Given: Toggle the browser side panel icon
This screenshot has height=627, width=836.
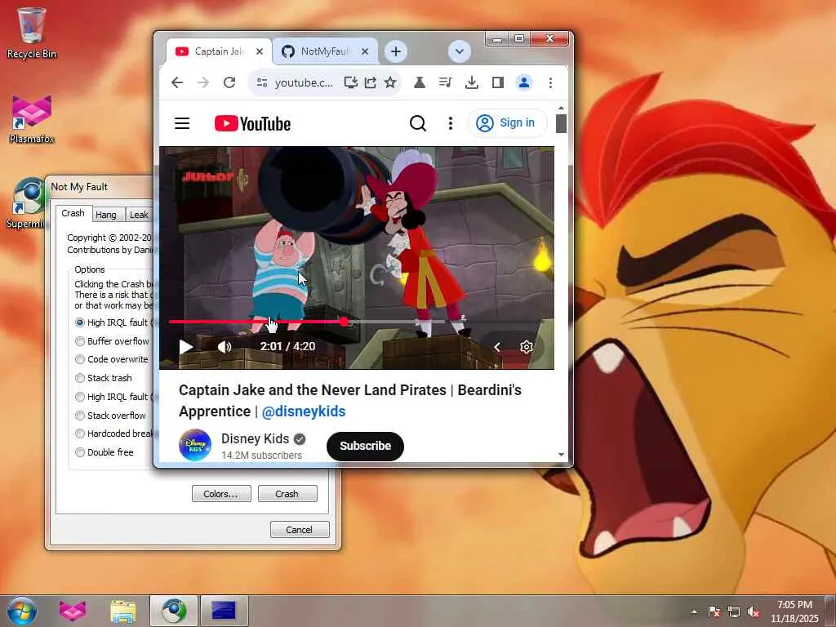Looking at the screenshot, I should [x=498, y=82].
